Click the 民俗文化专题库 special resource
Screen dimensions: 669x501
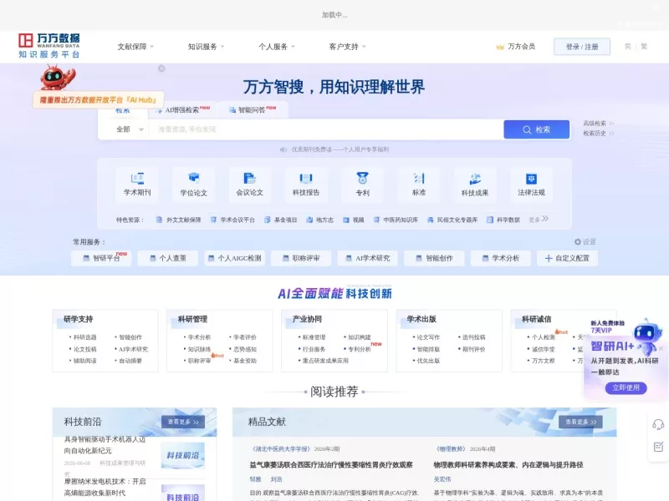[x=452, y=220]
